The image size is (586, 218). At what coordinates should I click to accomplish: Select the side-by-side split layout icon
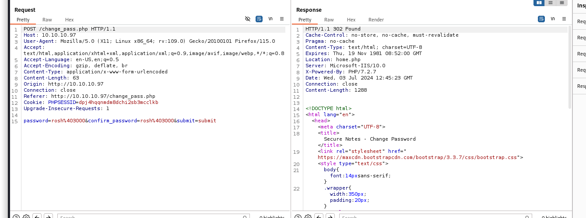[x=539, y=3]
